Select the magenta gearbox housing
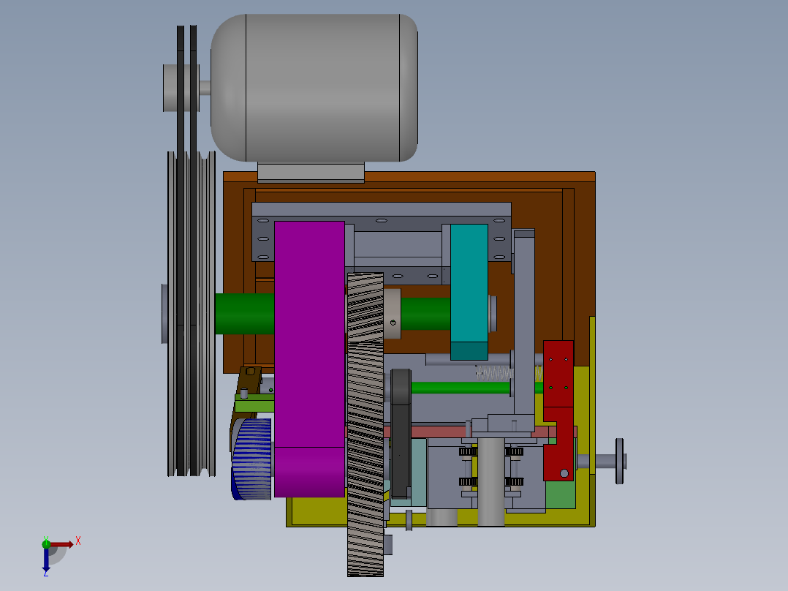 [310, 359]
